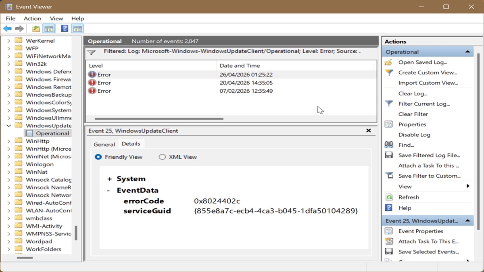
Task: Expand the WinHttp tree folder
Action: (9, 141)
